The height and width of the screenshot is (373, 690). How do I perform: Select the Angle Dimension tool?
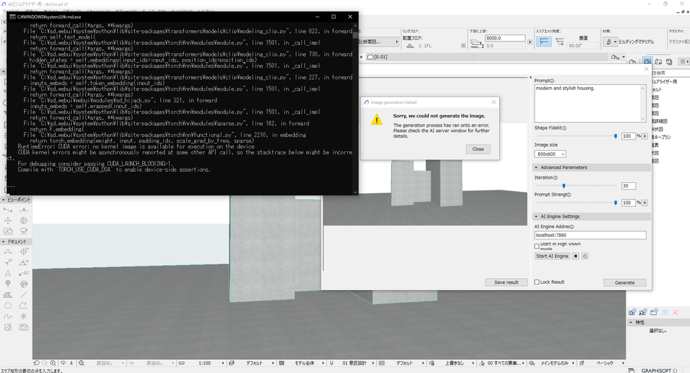(x=24, y=262)
